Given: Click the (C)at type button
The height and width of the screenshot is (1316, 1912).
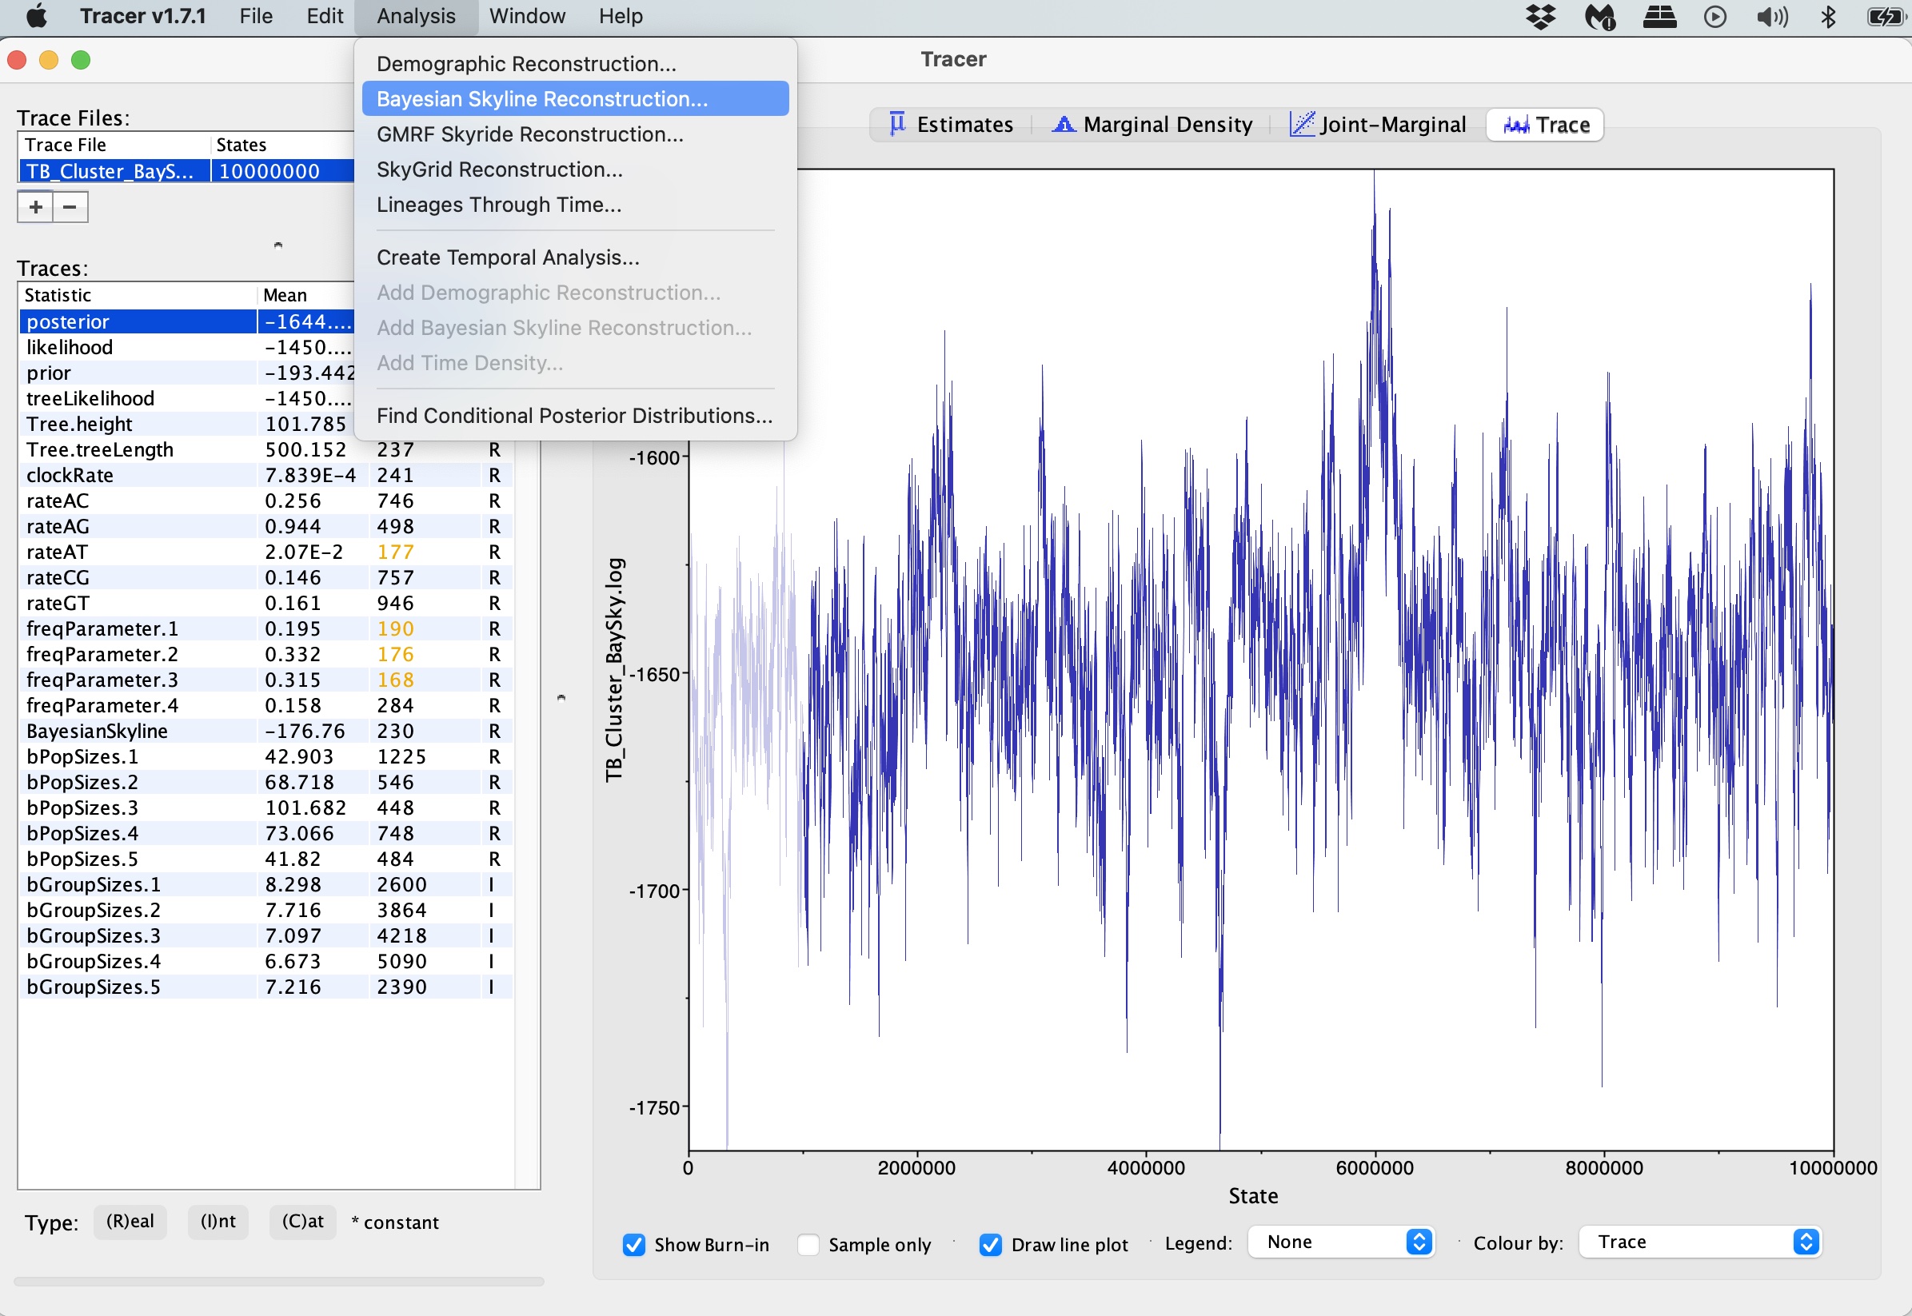Looking at the screenshot, I should [x=302, y=1221].
